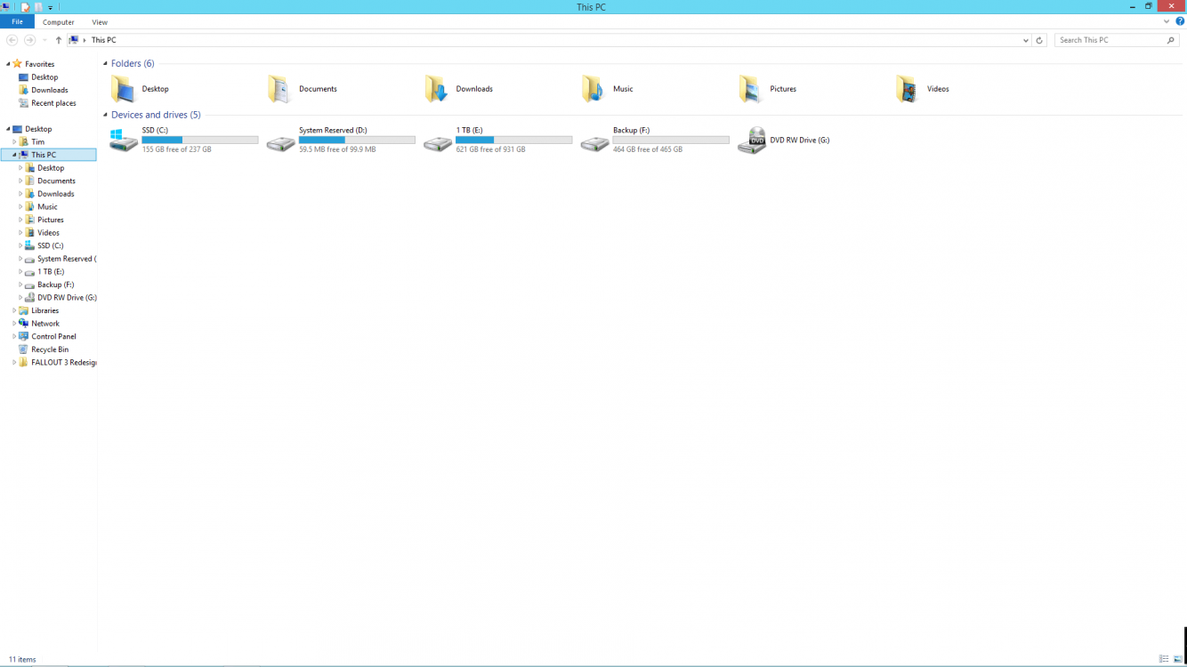Open the Downloads folder in main pane
Screen dimensions: 1187x667
pos(459,89)
